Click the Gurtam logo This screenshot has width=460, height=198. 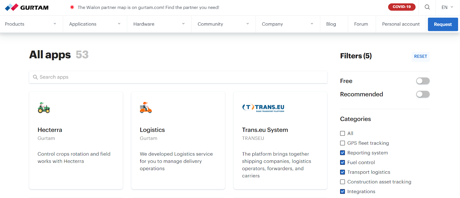(27, 7)
